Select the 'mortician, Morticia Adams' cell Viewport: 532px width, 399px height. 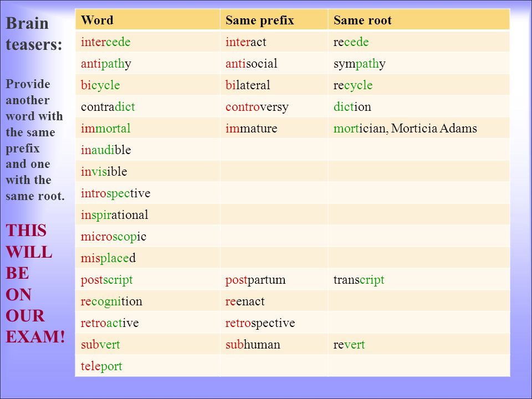point(419,128)
